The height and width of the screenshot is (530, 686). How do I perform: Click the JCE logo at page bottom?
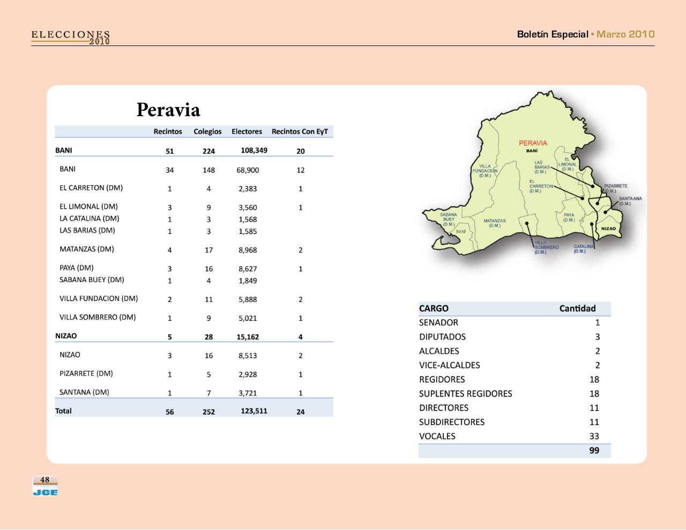click(x=45, y=491)
